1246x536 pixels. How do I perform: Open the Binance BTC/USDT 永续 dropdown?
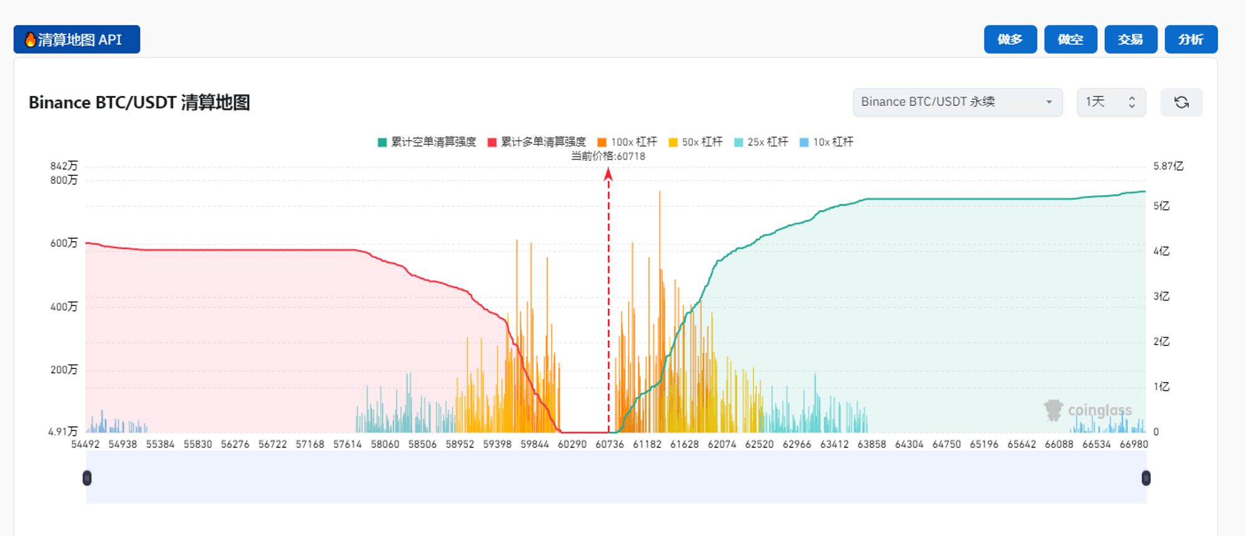tap(958, 102)
